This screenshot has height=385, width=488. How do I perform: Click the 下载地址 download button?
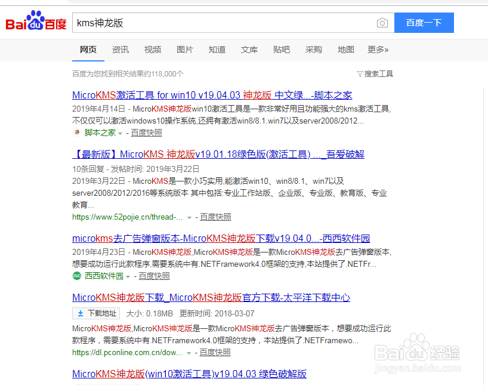coord(96,313)
